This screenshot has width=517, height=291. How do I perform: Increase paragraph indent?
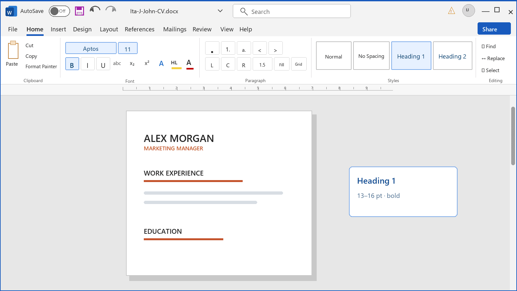pos(276,48)
